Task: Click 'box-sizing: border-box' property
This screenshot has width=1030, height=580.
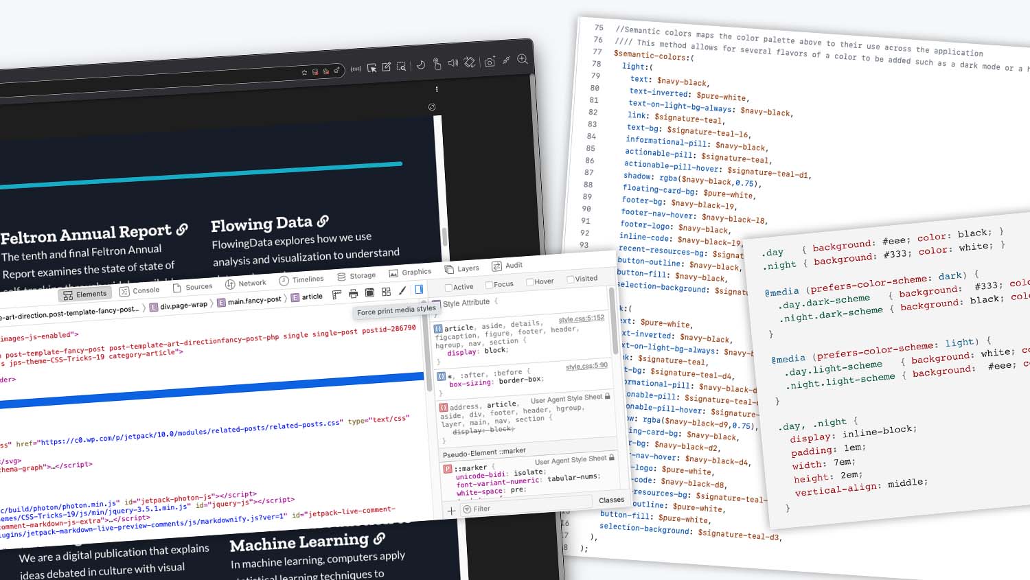Action: (x=496, y=381)
